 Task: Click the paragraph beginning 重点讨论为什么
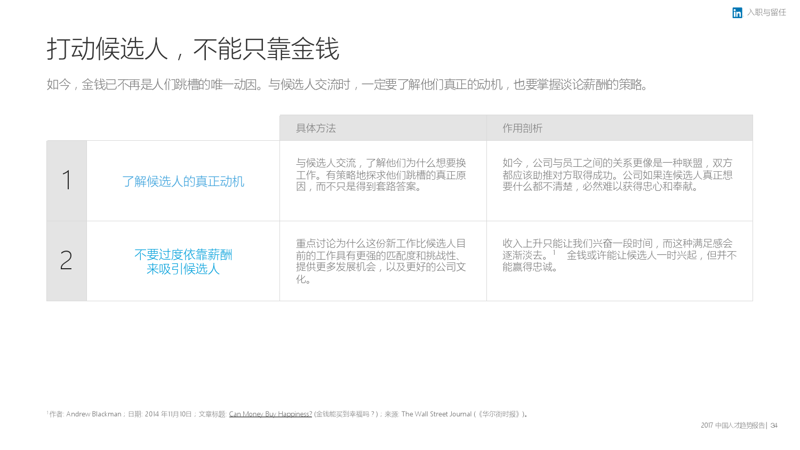pyautogui.click(x=381, y=261)
